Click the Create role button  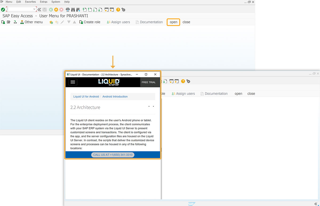click(x=90, y=22)
